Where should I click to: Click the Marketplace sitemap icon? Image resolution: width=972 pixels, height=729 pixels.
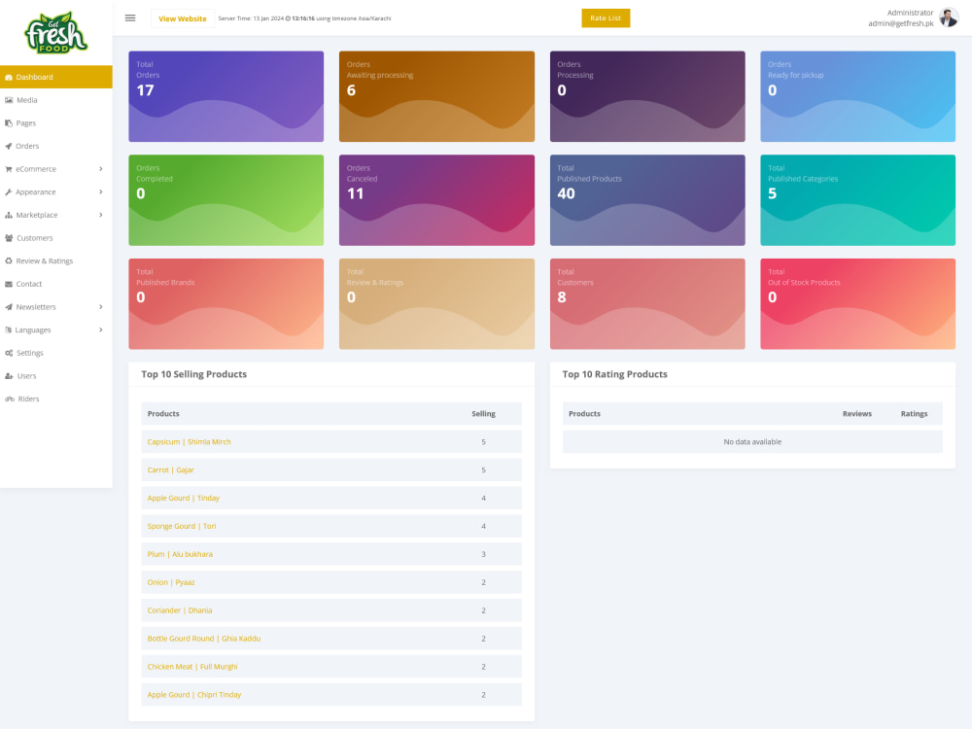pos(9,215)
